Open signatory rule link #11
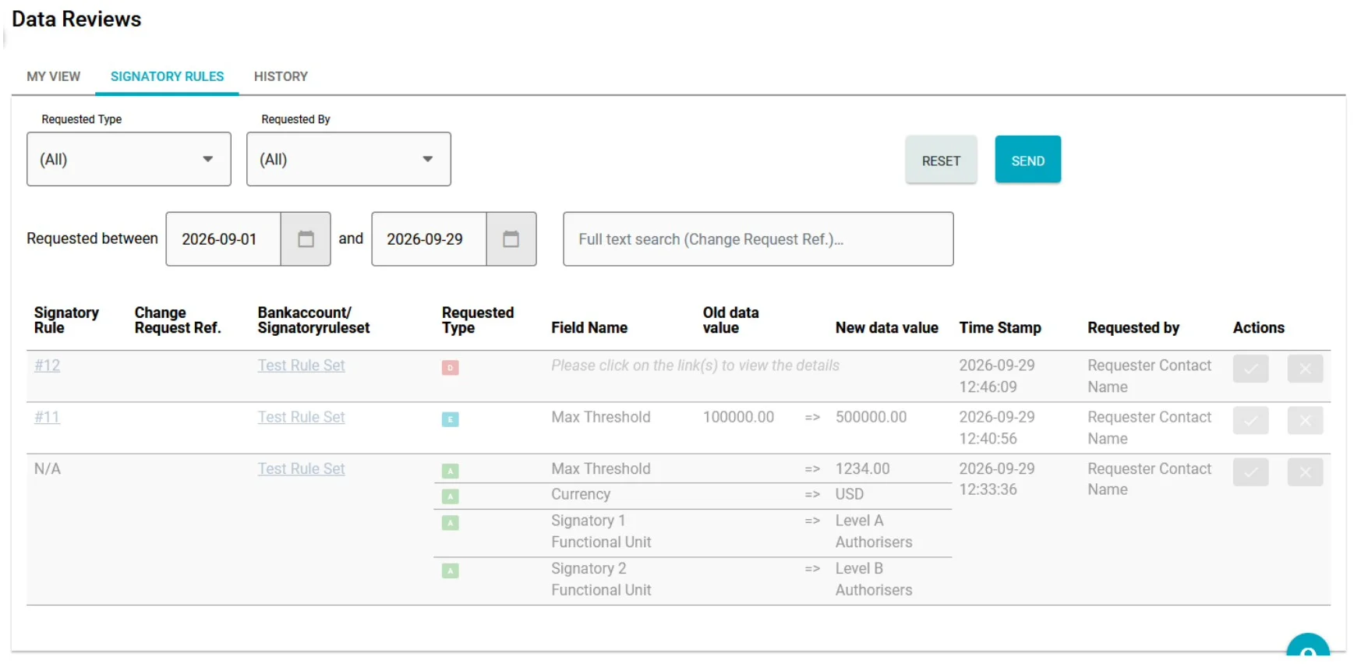Screen dimensions: 1361x664 coord(47,417)
